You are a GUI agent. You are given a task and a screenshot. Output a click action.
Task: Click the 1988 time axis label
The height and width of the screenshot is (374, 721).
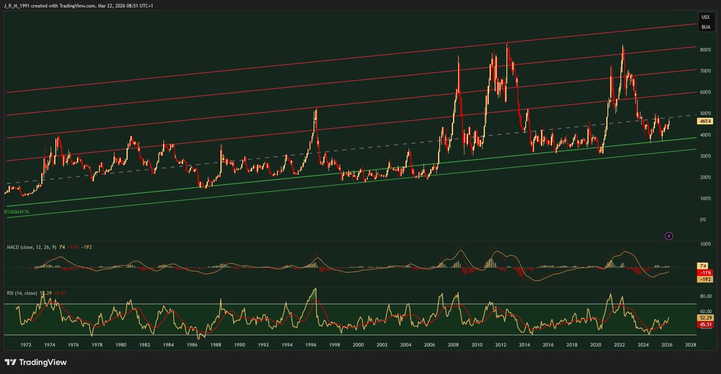(216, 345)
